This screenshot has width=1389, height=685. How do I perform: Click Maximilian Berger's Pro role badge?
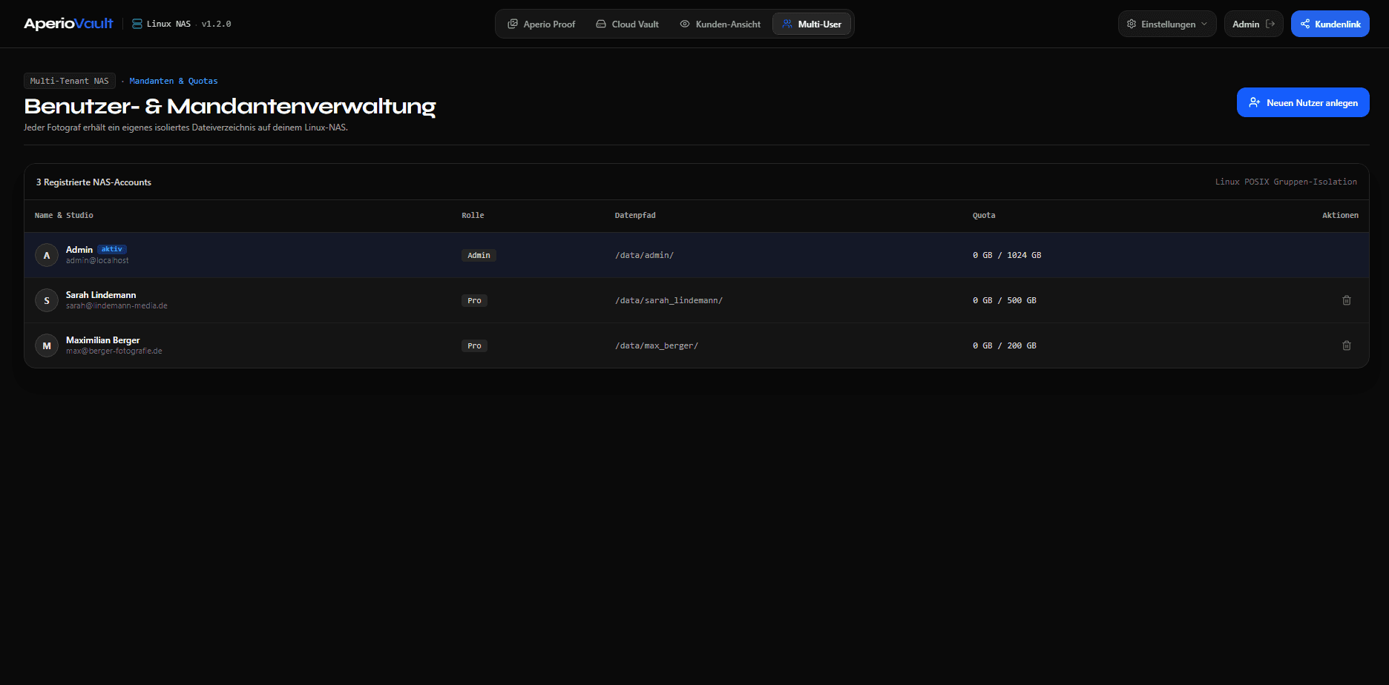click(474, 345)
